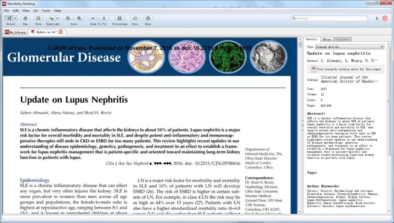View research catalog entry for this paper
The width and height of the screenshot is (394, 223).
click(x=346, y=69)
